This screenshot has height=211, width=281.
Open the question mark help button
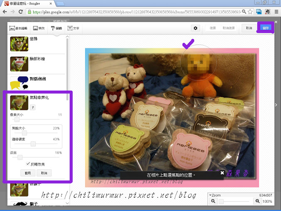[x=32, y=107]
